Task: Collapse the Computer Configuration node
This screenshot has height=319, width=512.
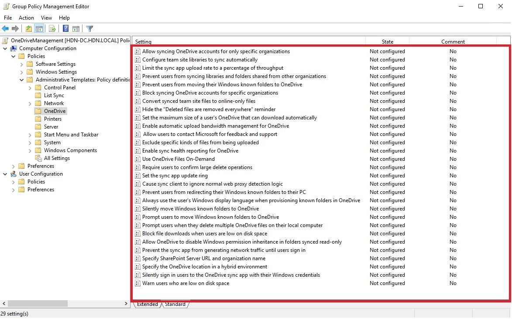Action: [x=5, y=48]
